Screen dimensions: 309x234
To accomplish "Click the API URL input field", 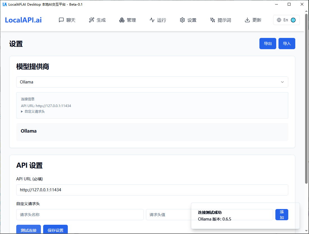I will click(x=152, y=190).
